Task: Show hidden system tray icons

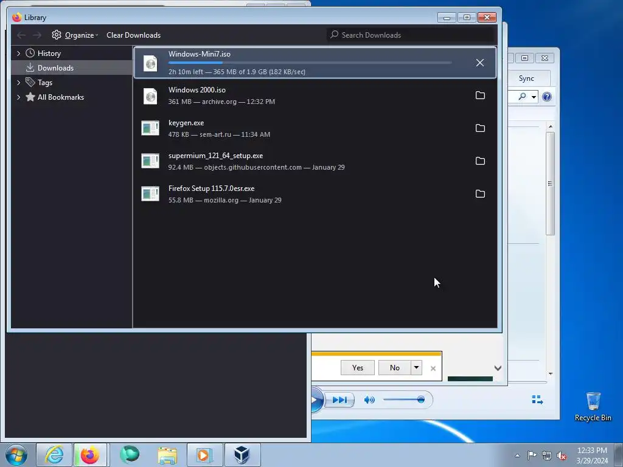Action: click(x=517, y=455)
